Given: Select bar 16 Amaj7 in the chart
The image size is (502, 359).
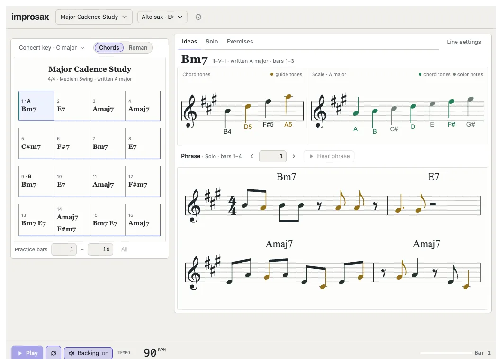Looking at the screenshot, I should 143,220.
